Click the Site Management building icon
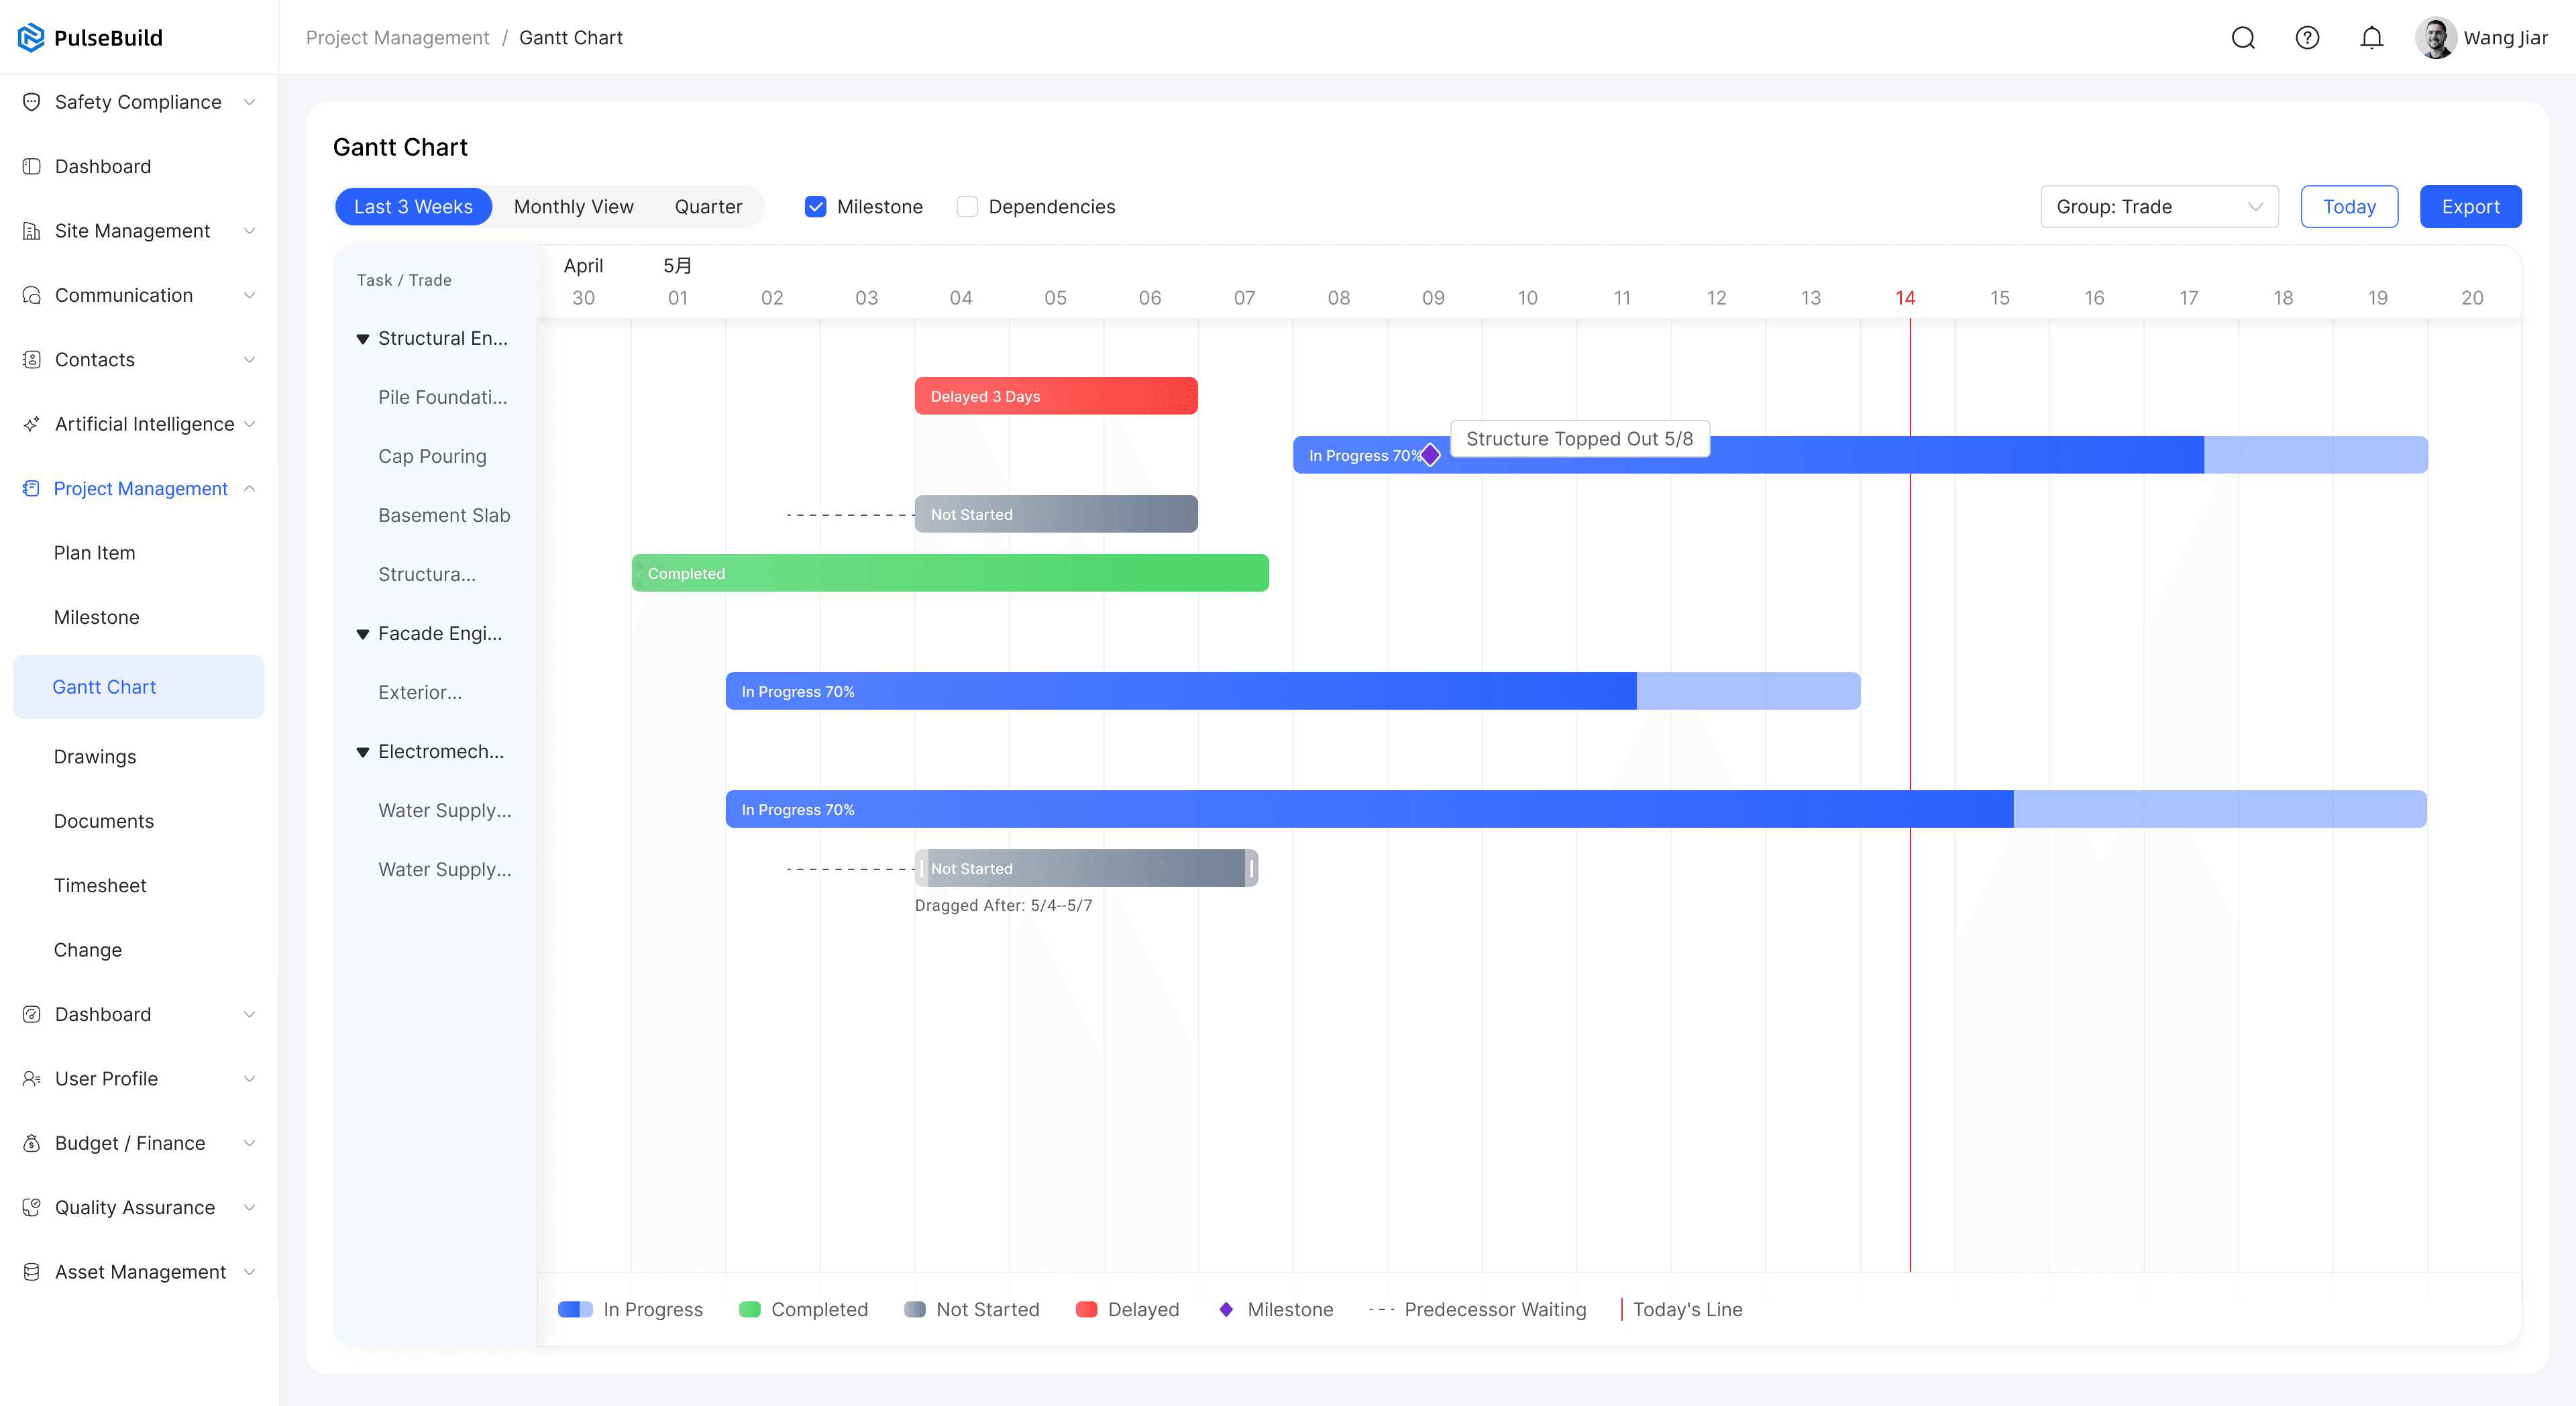The height and width of the screenshot is (1406, 2576). click(x=31, y=231)
